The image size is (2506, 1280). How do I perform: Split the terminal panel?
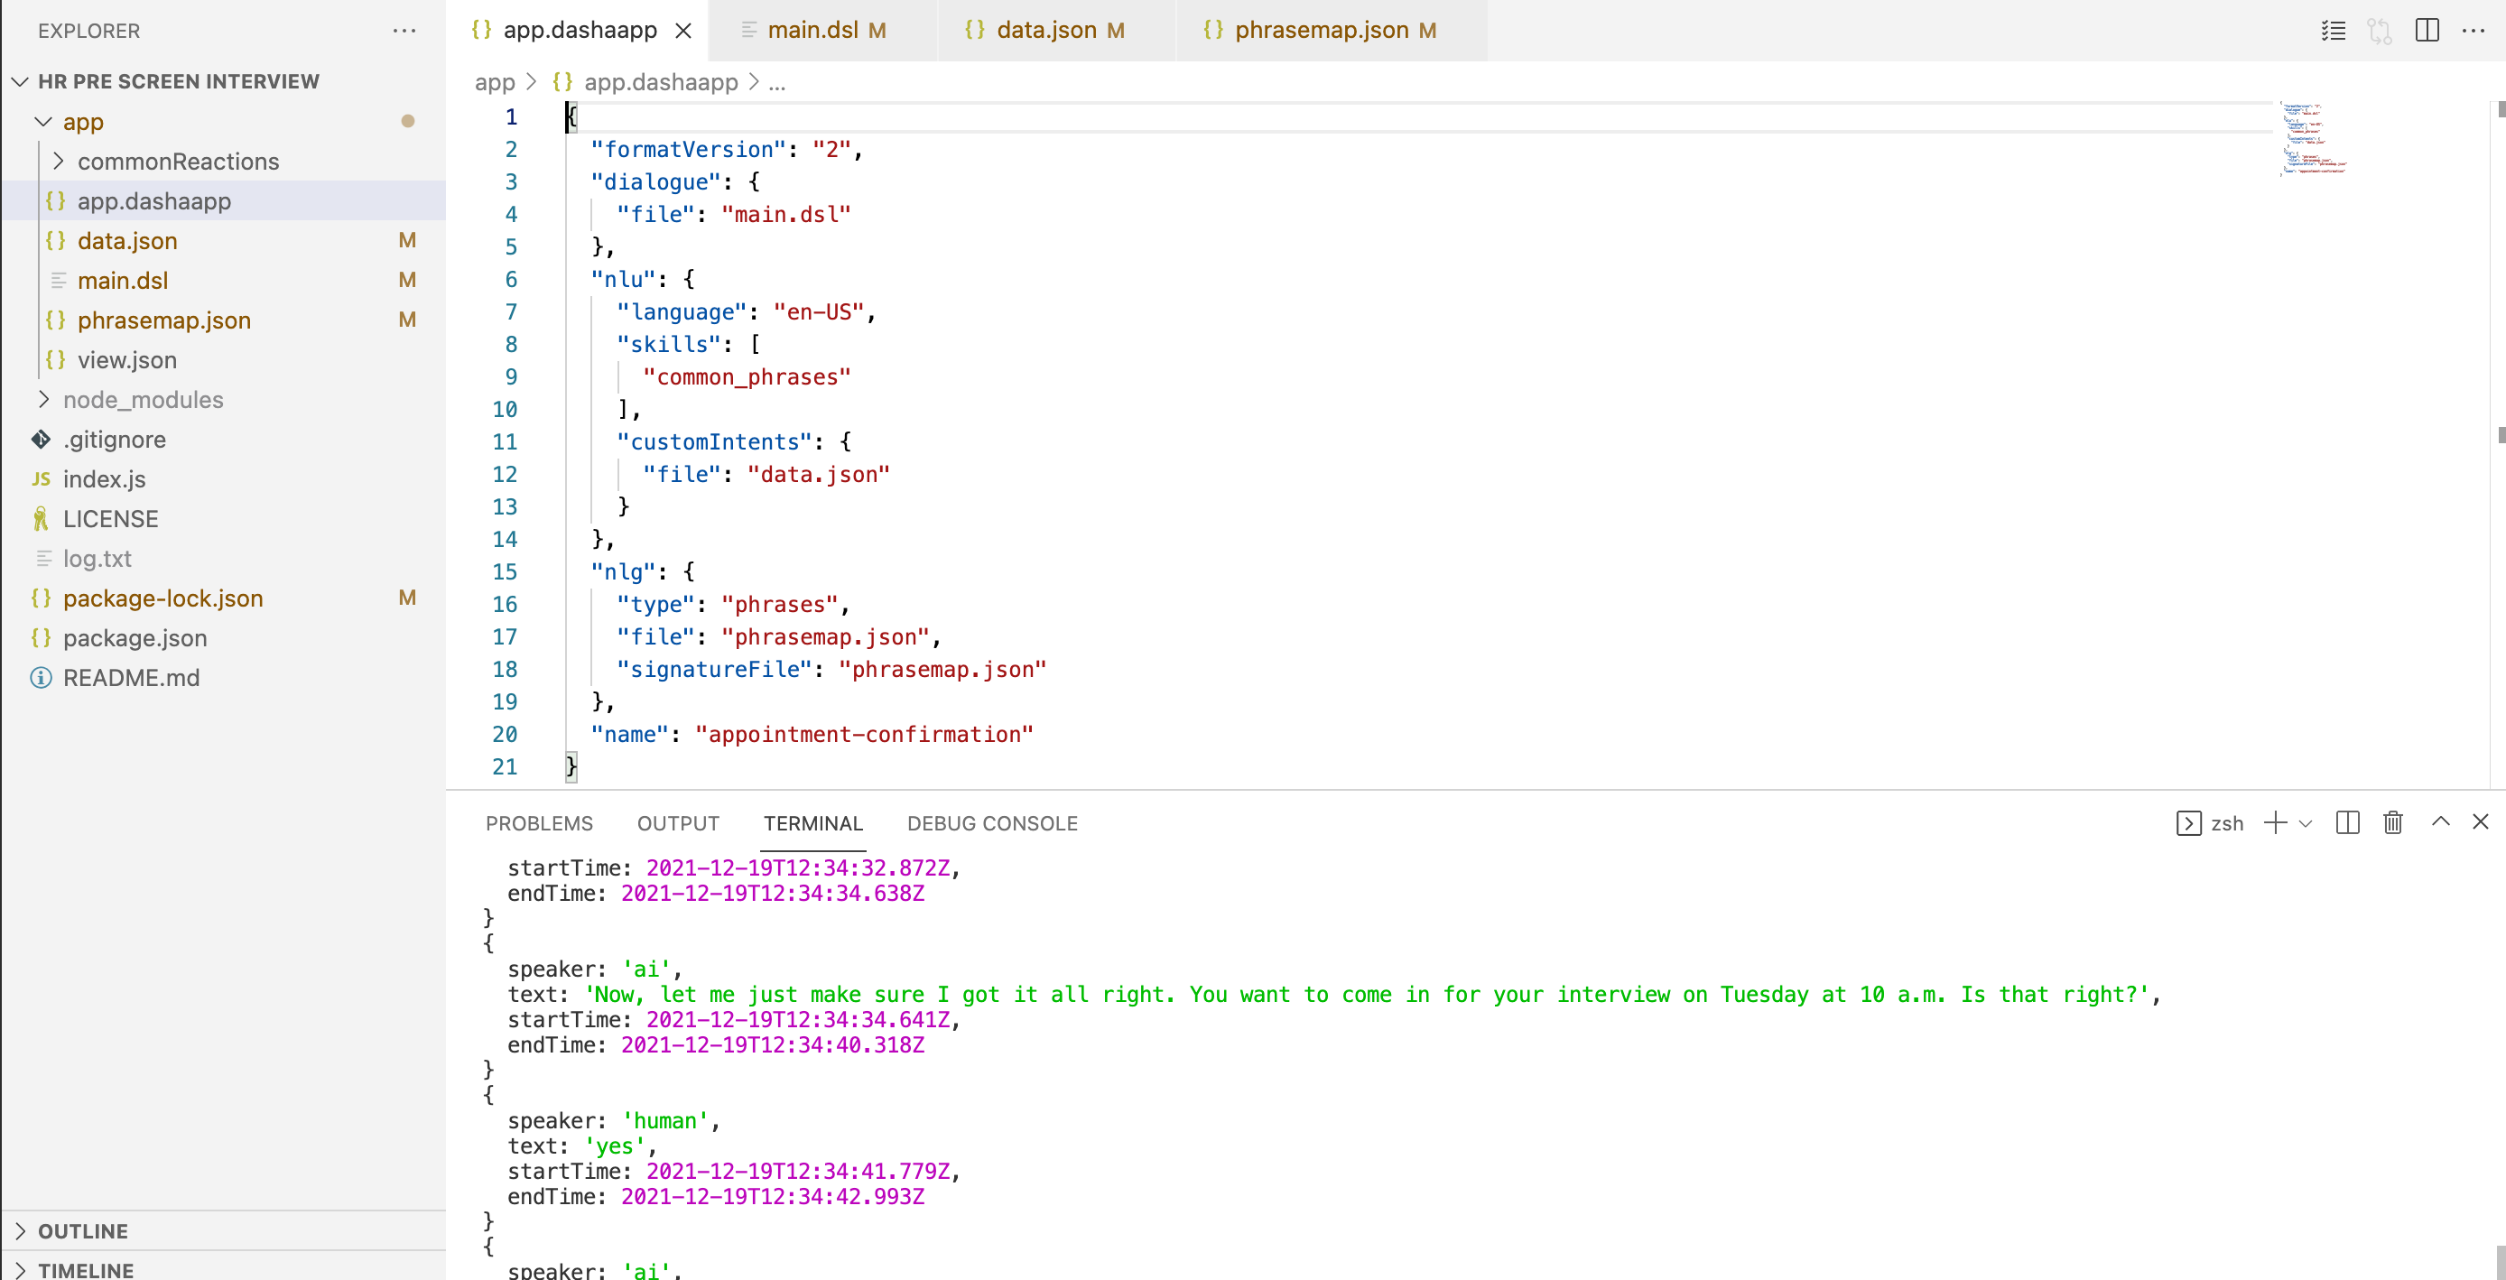[x=2346, y=823]
